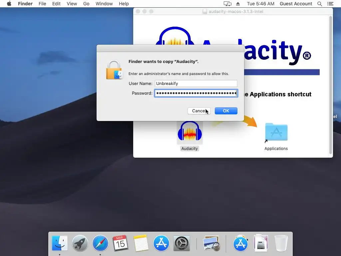Click the audacity-macos-3.1.3-Intel window title

[x=236, y=11]
